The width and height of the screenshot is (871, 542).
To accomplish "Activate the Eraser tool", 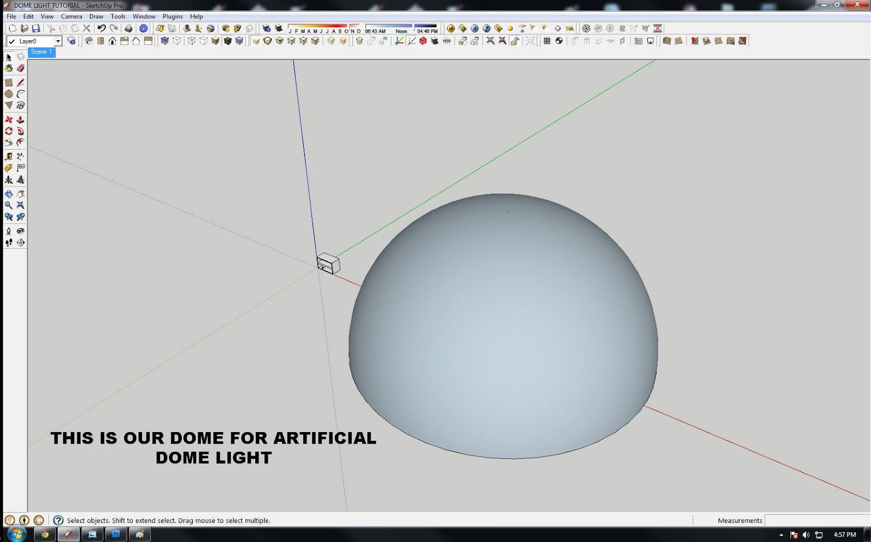I will click(21, 68).
